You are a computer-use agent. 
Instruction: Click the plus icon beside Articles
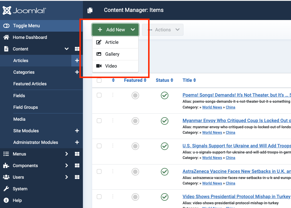pyautogui.click(x=77, y=61)
